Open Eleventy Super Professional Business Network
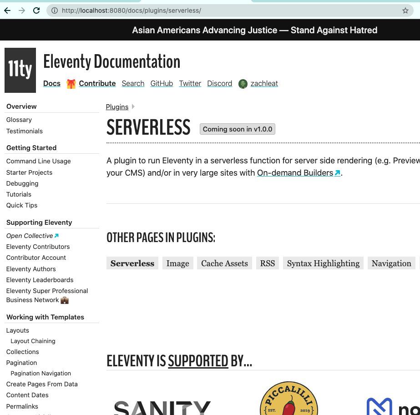420x415 pixels. (x=47, y=295)
